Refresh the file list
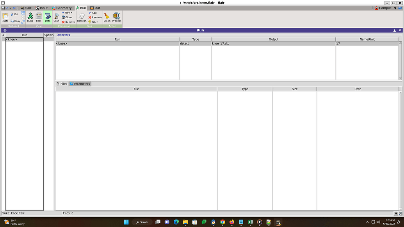The width and height of the screenshot is (404, 227). click(x=82, y=17)
